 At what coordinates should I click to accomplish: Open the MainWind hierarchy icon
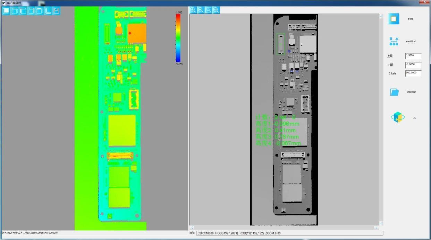[x=394, y=42]
